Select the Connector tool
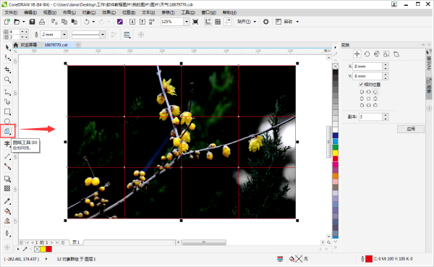 (x=7, y=166)
